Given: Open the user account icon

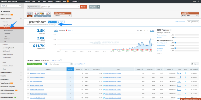Looking at the screenshot, I should pyautogui.click(x=198, y=1).
